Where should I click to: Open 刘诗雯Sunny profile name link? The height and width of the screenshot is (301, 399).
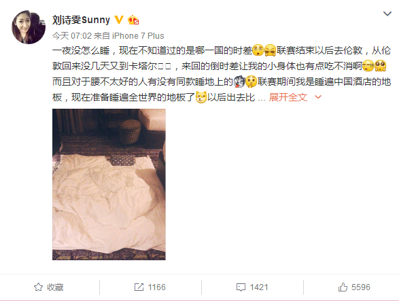[x=81, y=20]
